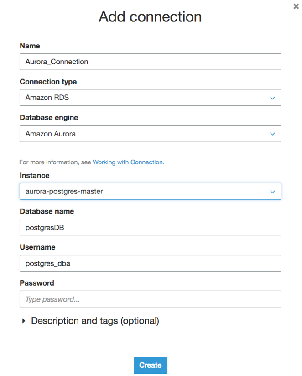
Task: Expand Description and tags (optional) section
Action: point(95,321)
